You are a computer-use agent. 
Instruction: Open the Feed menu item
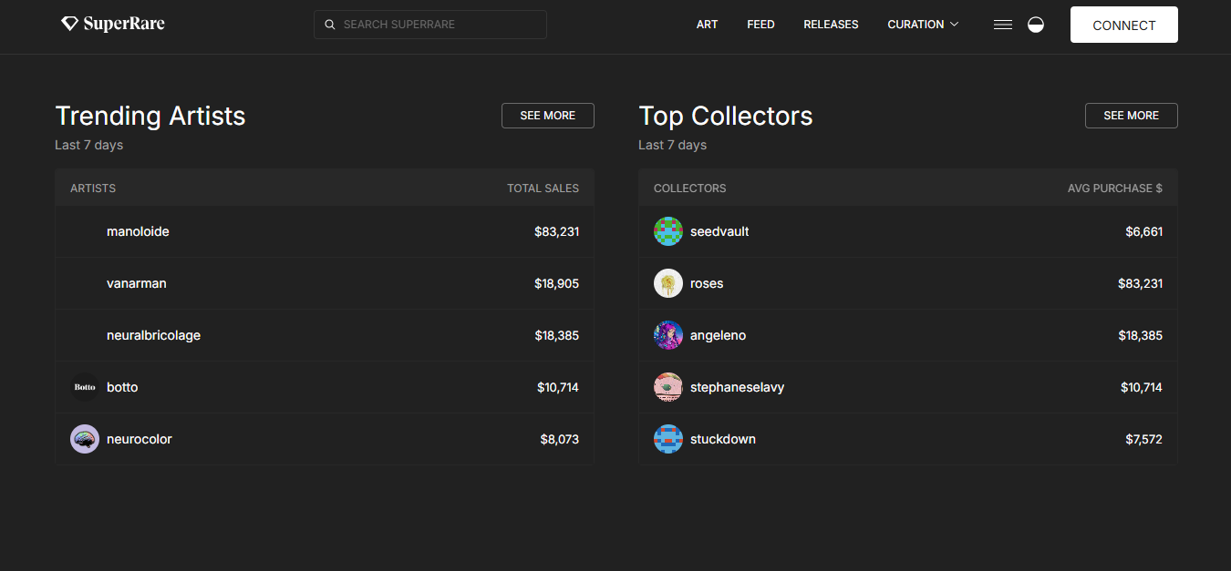point(760,25)
